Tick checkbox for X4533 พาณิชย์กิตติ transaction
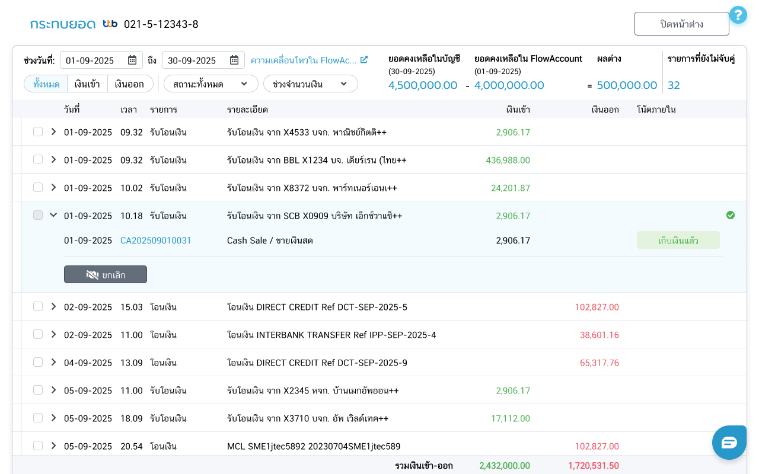This screenshot has width=759, height=474. pos(38,132)
